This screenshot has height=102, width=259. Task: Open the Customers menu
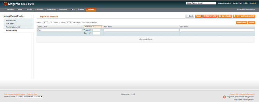point(39,10)
